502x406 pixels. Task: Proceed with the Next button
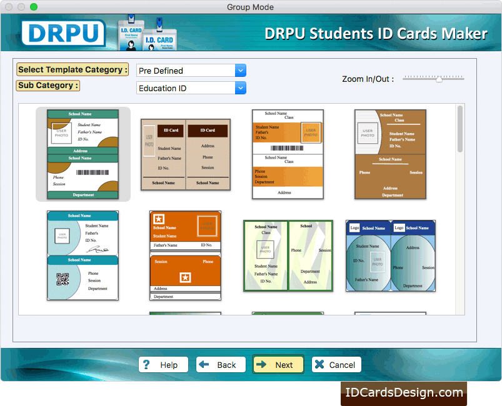click(278, 365)
